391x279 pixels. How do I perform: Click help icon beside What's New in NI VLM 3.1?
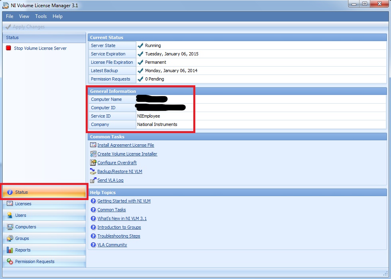click(x=93, y=218)
